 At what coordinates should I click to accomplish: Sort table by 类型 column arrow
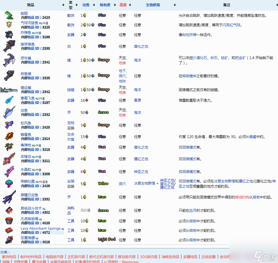pyautogui.click(x=76, y=5)
